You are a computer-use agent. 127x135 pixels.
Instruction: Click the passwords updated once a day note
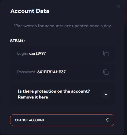tap(62, 26)
